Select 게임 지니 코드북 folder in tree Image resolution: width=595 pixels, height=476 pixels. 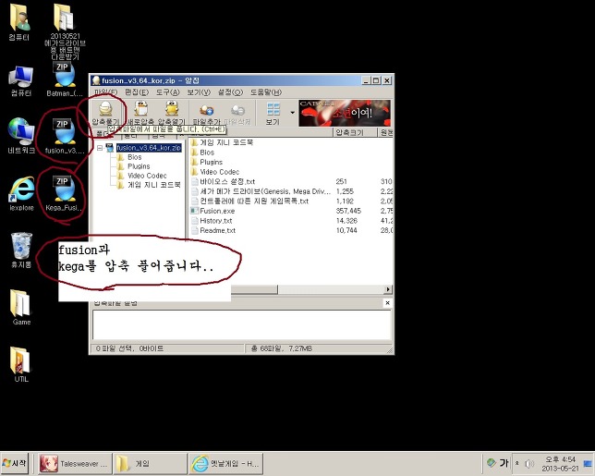[153, 185]
